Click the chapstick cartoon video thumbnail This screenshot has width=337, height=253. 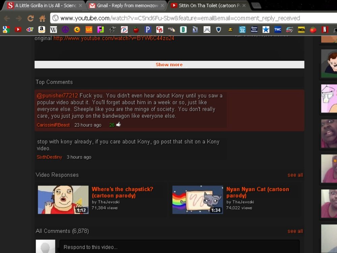click(x=63, y=200)
